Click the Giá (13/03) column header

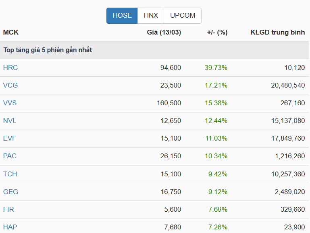point(164,33)
